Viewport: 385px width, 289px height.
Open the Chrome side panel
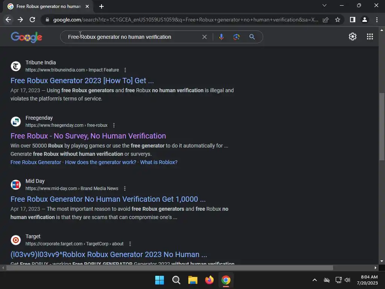352,20
